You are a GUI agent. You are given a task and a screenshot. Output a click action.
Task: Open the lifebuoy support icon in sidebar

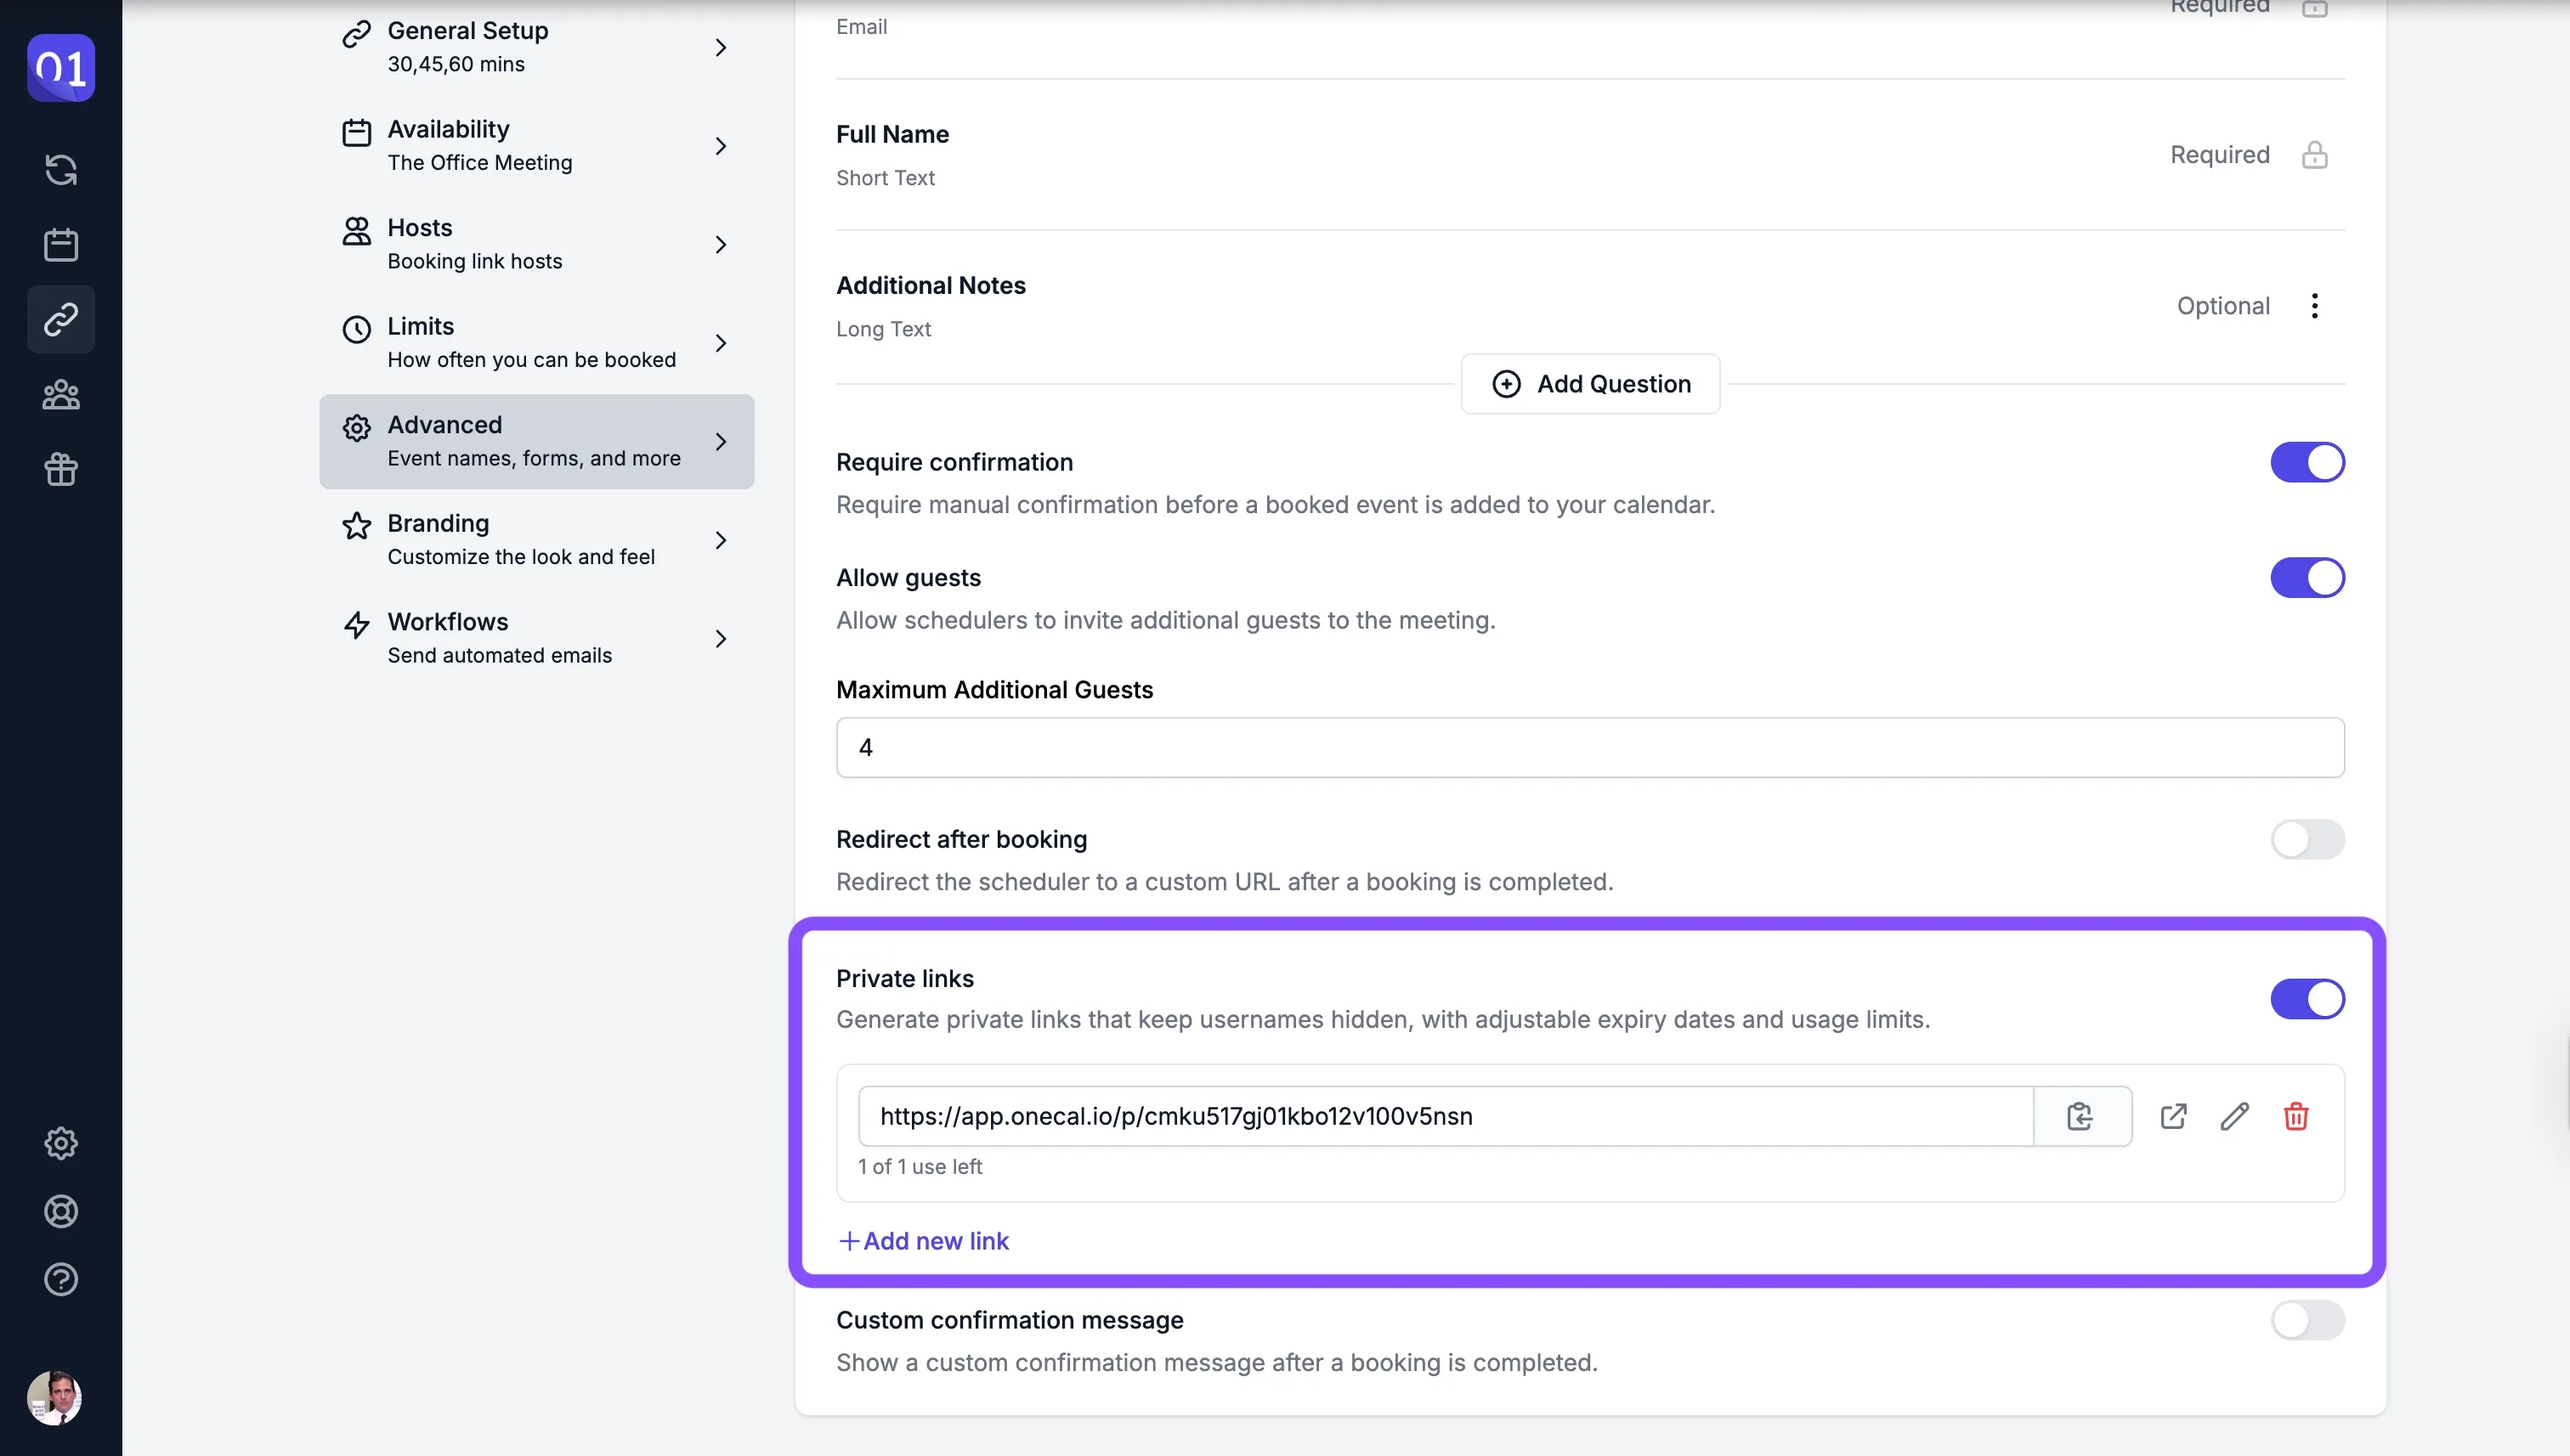pos(61,1211)
